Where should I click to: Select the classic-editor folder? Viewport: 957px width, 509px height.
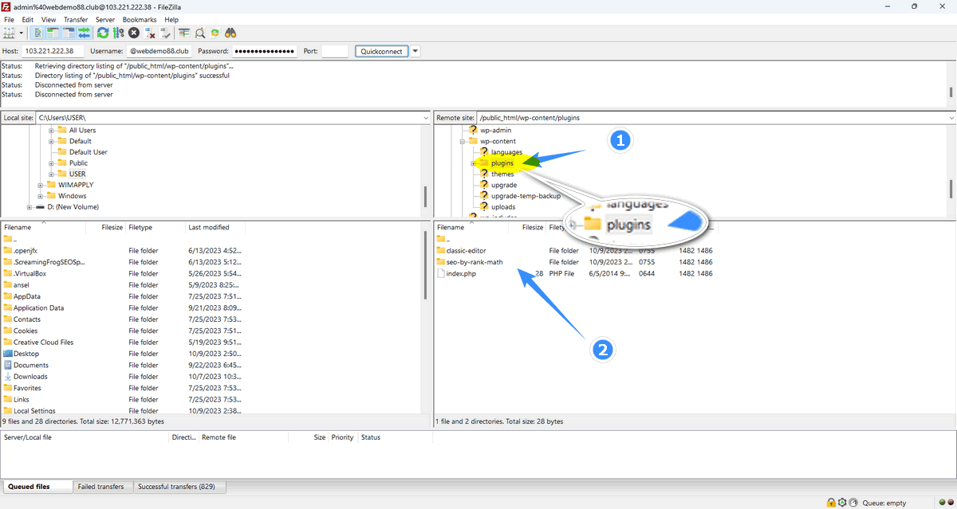[x=467, y=251]
